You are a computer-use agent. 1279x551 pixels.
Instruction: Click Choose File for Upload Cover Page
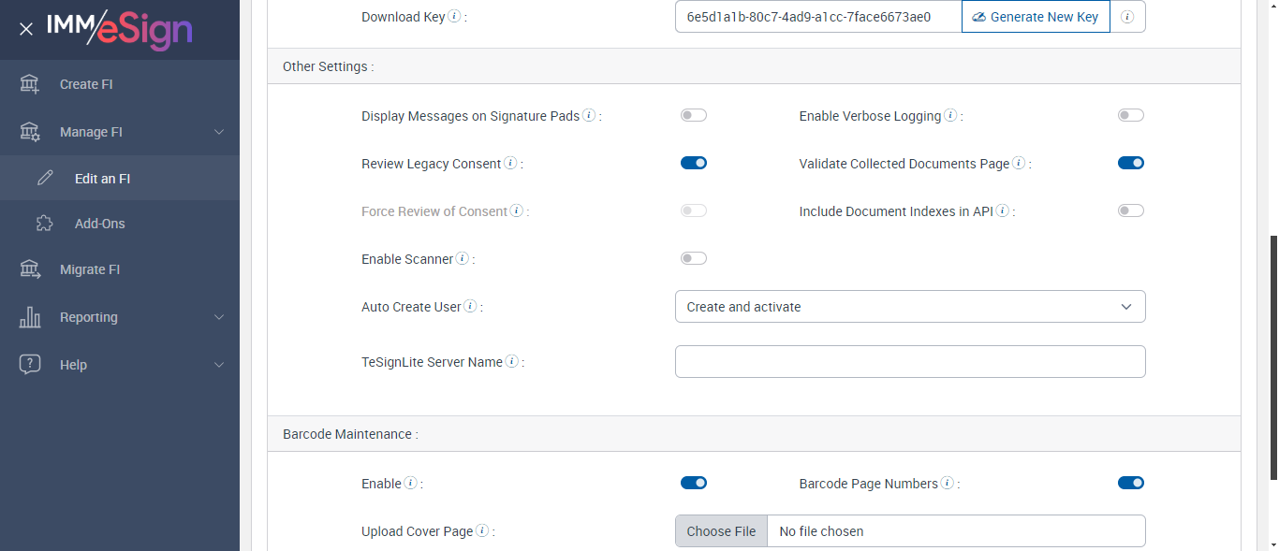(721, 531)
